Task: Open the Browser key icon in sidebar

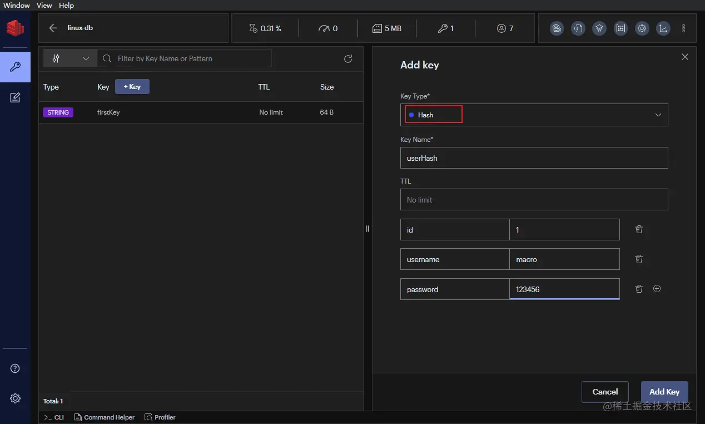Action: point(15,67)
